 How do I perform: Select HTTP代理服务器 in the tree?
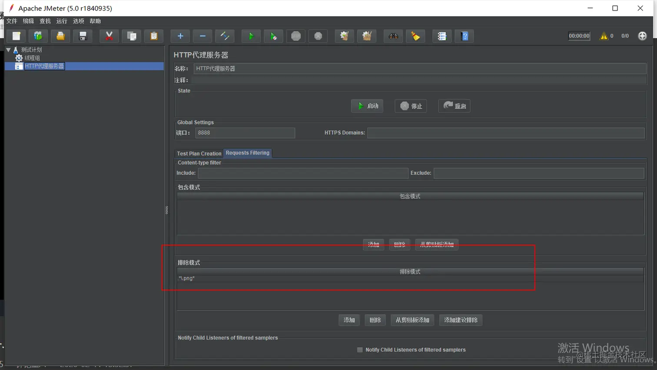click(x=44, y=66)
